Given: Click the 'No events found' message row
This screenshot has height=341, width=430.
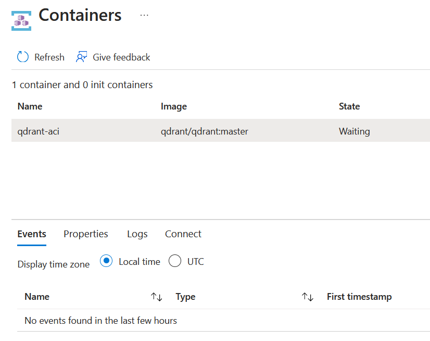Looking at the screenshot, I should [x=223, y=320].
